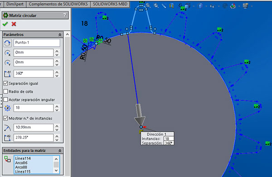Toggle the Separación igual checkbox
This screenshot has width=272, height=177.
pos(5,83)
